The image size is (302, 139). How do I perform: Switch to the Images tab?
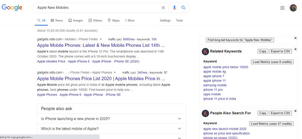click(x=75, y=21)
